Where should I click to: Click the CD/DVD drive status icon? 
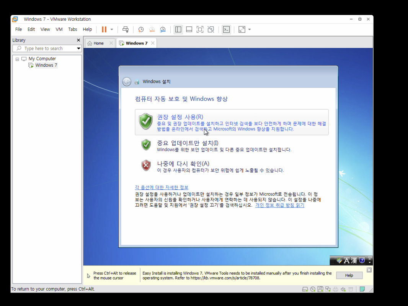pyautogui.click(x=313, y=289)
